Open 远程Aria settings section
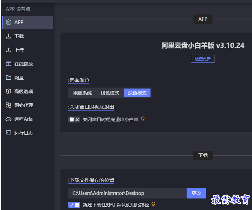 [28, 119]
